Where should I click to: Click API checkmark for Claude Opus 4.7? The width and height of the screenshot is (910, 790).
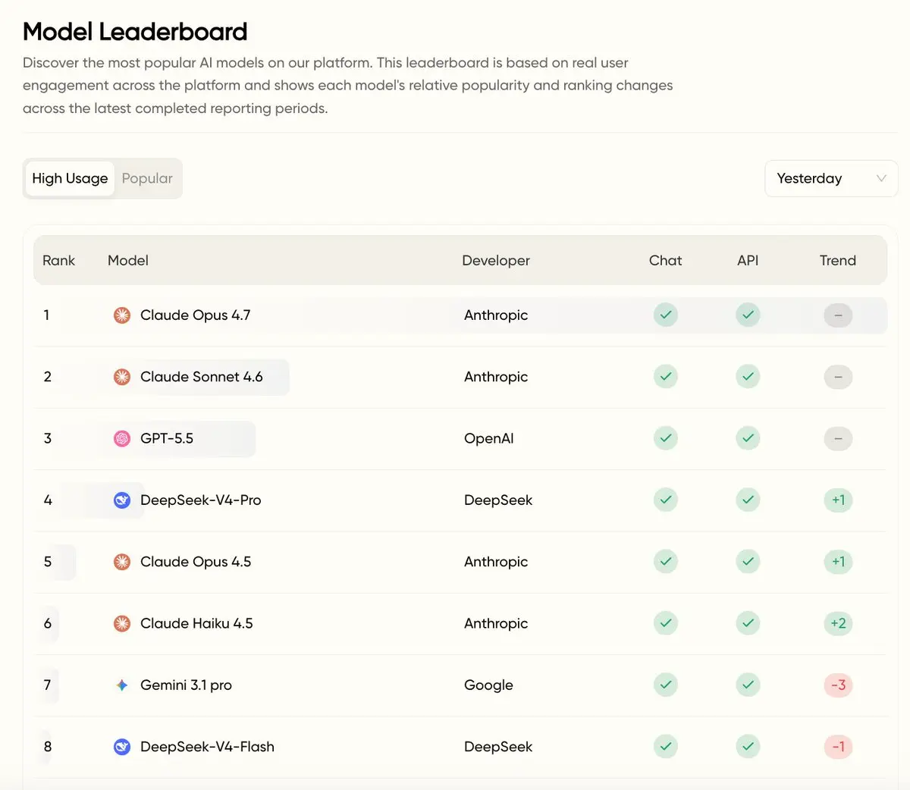click(x=748, y=315)
